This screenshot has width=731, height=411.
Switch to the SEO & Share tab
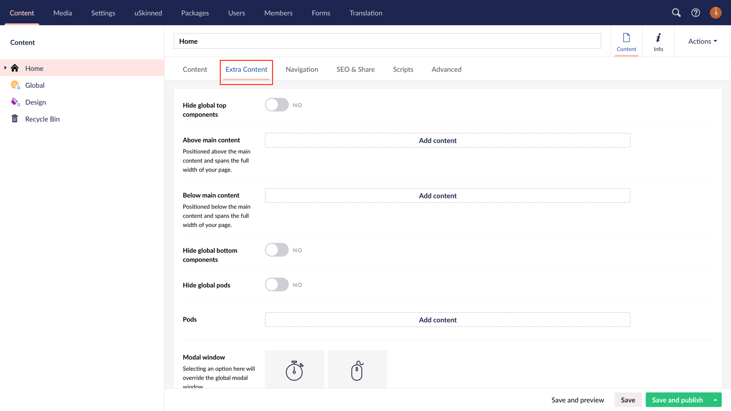click(355, 69)
